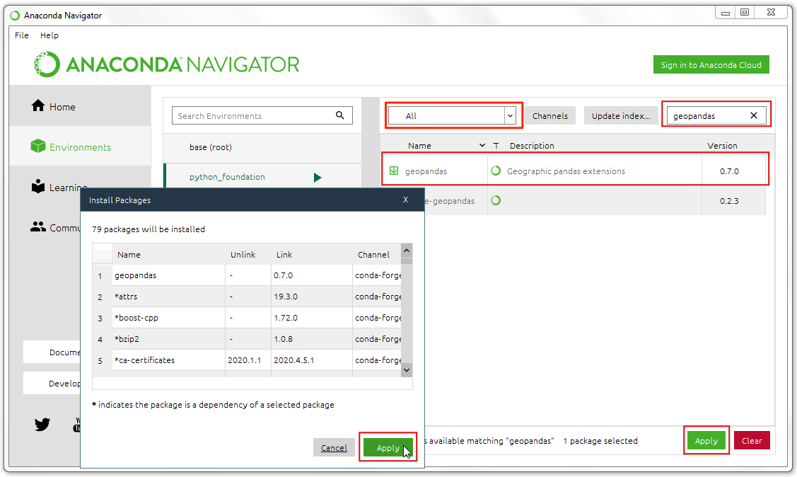
Task: Click the Unlink column header in dialog
Action: [243, 254]
